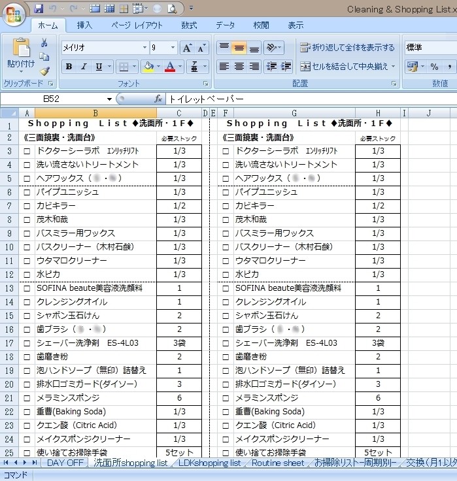
Task: Align text left
Action: (224, 67)
